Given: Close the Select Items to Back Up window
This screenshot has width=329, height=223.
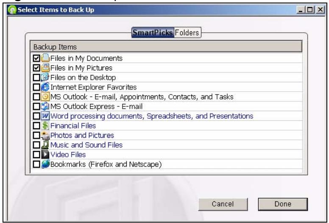Looking at the screenshot, I should (320, 10).
